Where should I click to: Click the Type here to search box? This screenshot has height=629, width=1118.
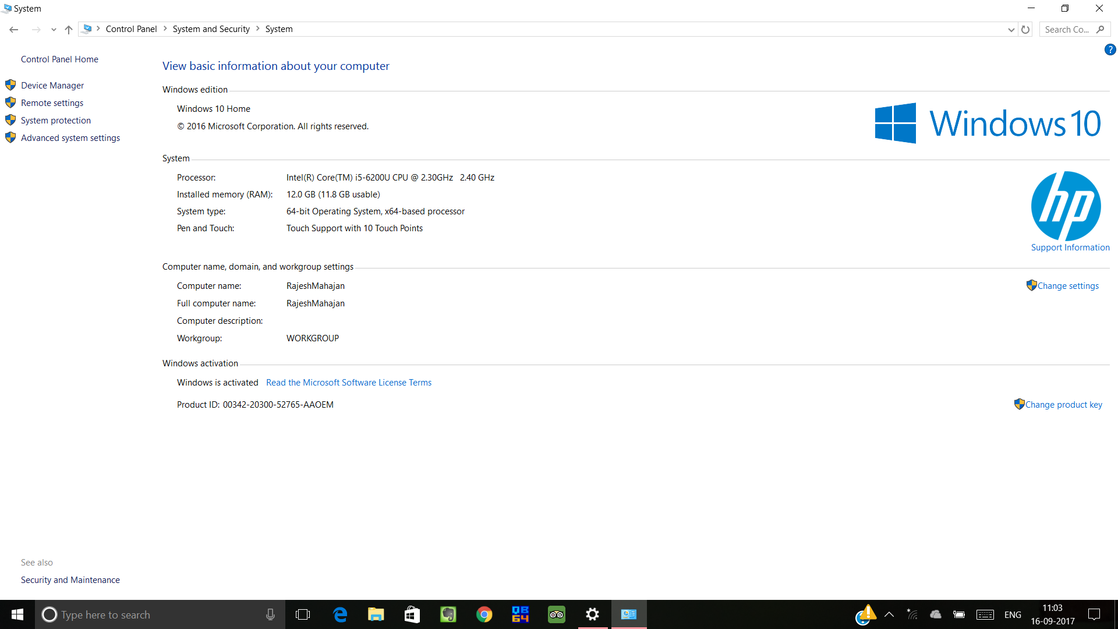pyautogui.click(x=160, y=614)
